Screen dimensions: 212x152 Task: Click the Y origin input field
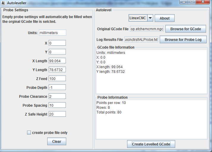57,52
